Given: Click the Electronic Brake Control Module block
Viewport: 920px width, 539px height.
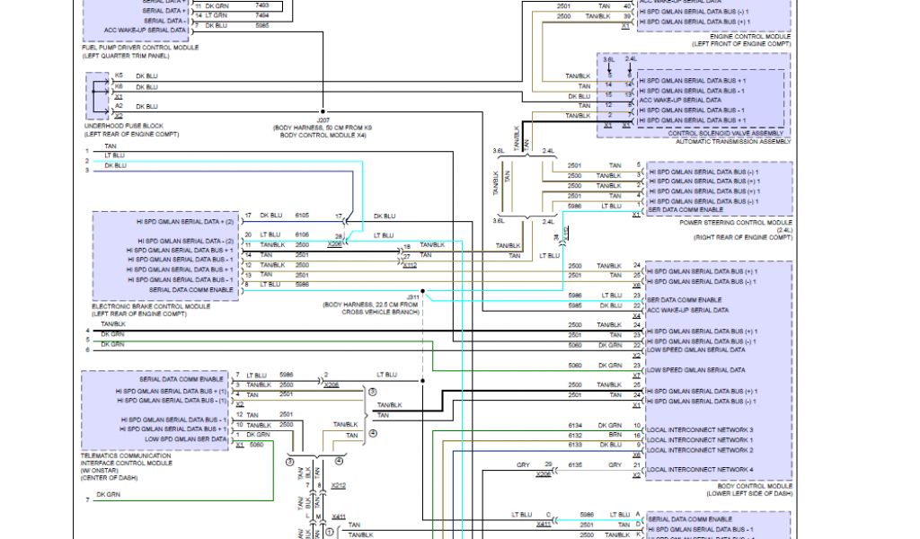Looking at the screenshot, I should click(166, 256).
